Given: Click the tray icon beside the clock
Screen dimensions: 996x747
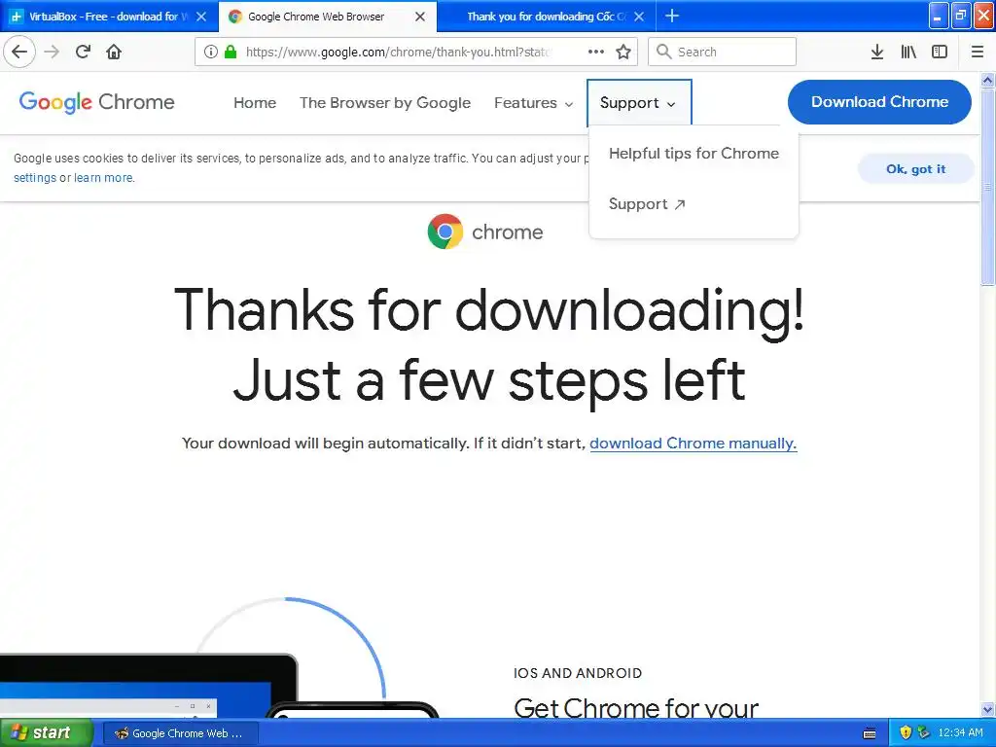Looking at the screenshot, I should 924,732.
